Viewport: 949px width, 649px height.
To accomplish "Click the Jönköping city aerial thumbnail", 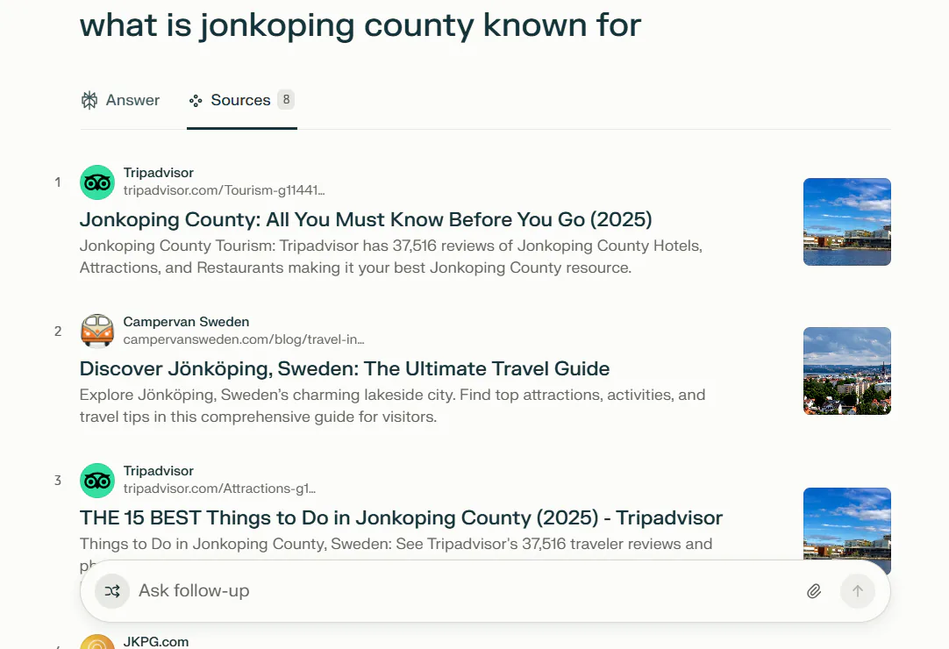I will click(846, 370).
